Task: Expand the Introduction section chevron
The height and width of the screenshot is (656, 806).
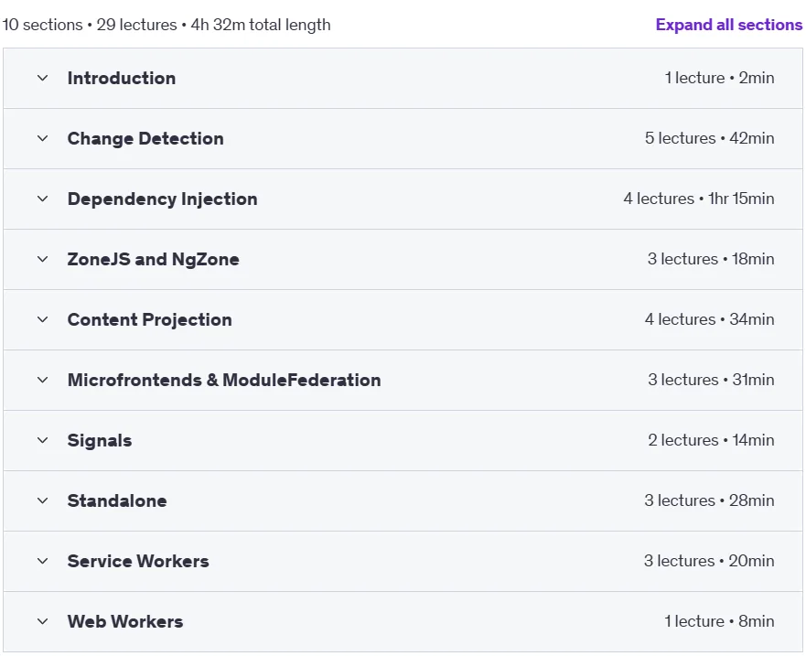Action: click(x=43, y=78)
